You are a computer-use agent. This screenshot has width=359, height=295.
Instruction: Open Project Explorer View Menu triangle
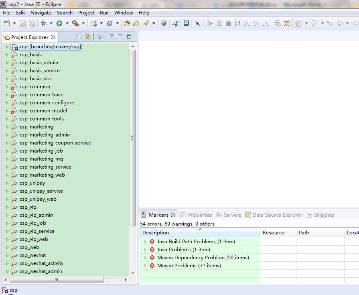[x=112, y=36]
